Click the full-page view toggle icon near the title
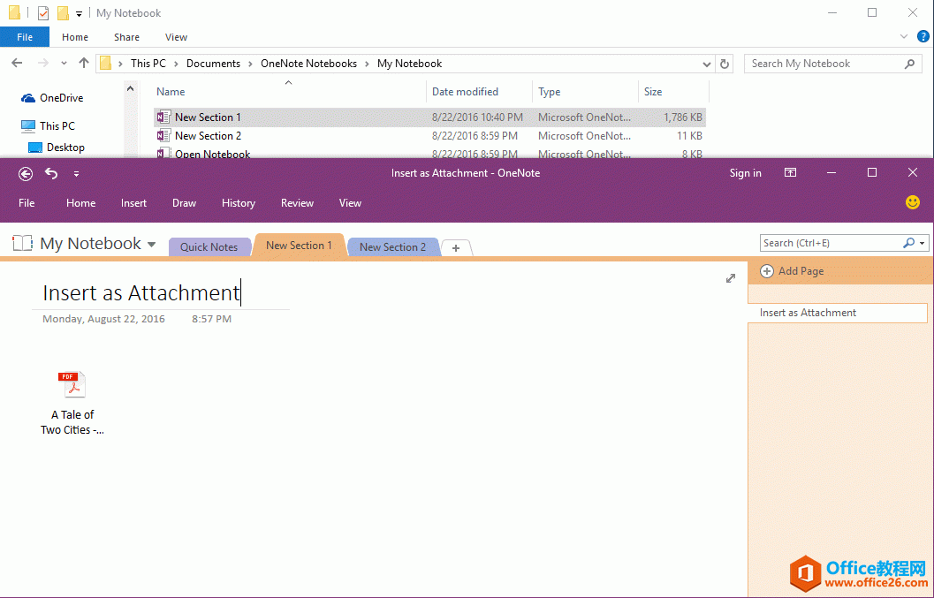This screenshot has height=598, width=934. pos(731,277)
